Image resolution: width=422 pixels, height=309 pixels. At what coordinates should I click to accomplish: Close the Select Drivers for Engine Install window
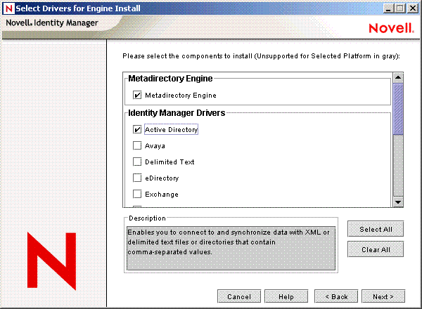(413, 8)
